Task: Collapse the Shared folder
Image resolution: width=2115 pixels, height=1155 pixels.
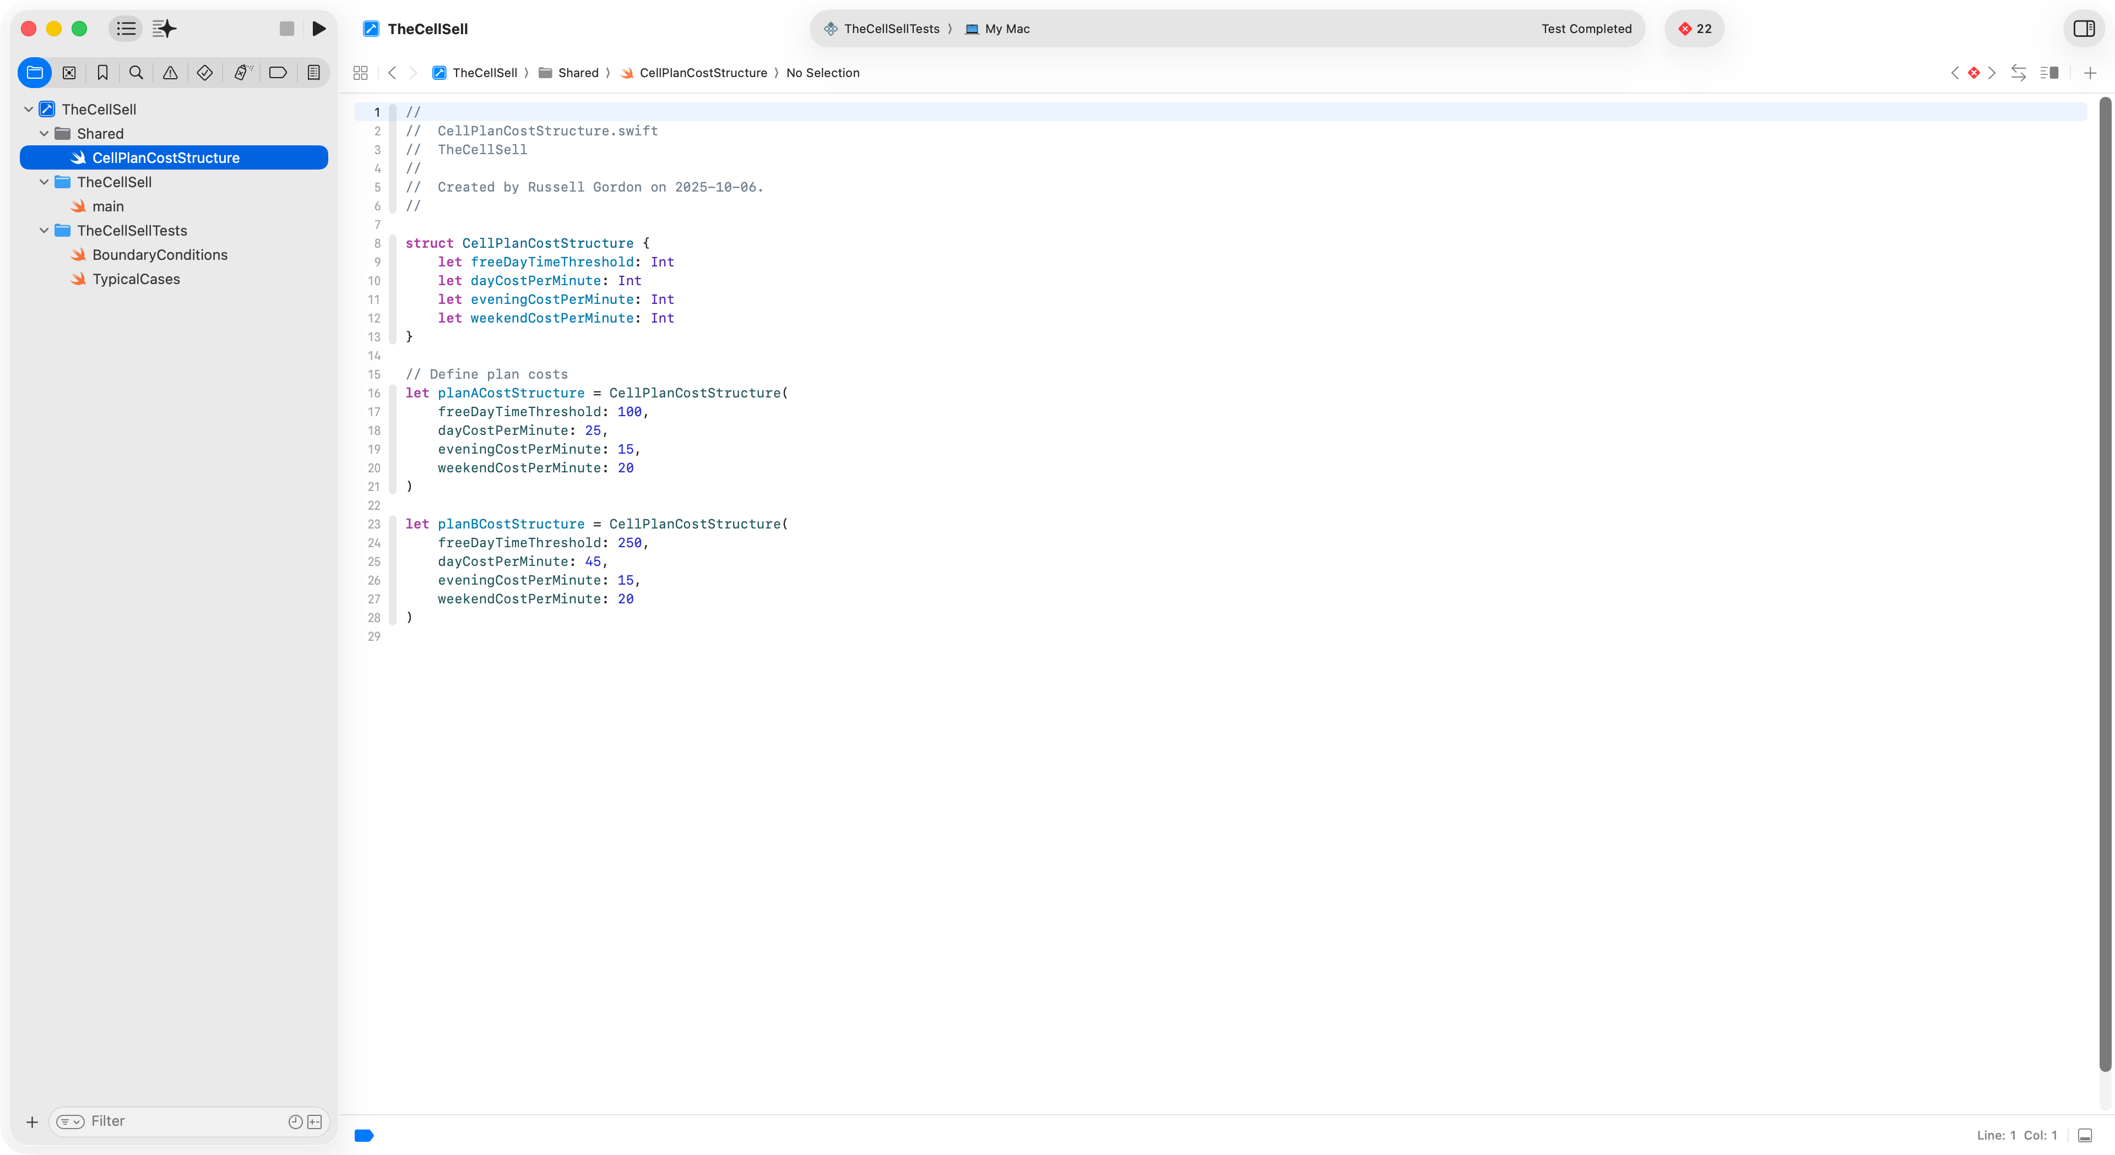Action: point(44,133)
